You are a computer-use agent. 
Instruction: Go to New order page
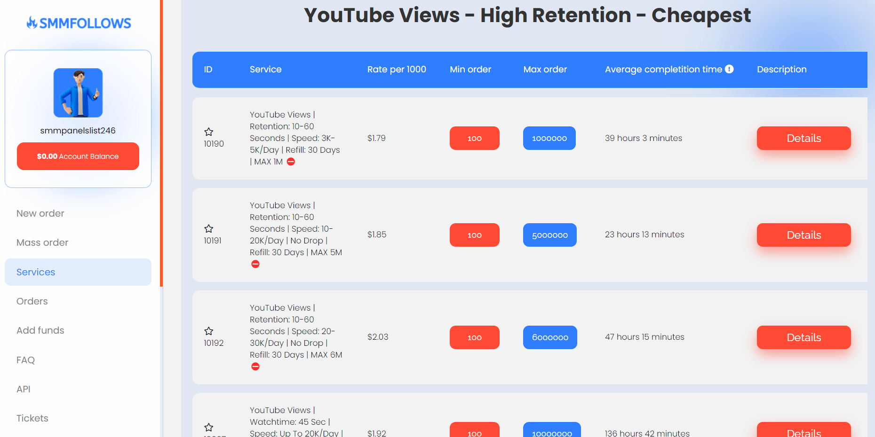40,213
